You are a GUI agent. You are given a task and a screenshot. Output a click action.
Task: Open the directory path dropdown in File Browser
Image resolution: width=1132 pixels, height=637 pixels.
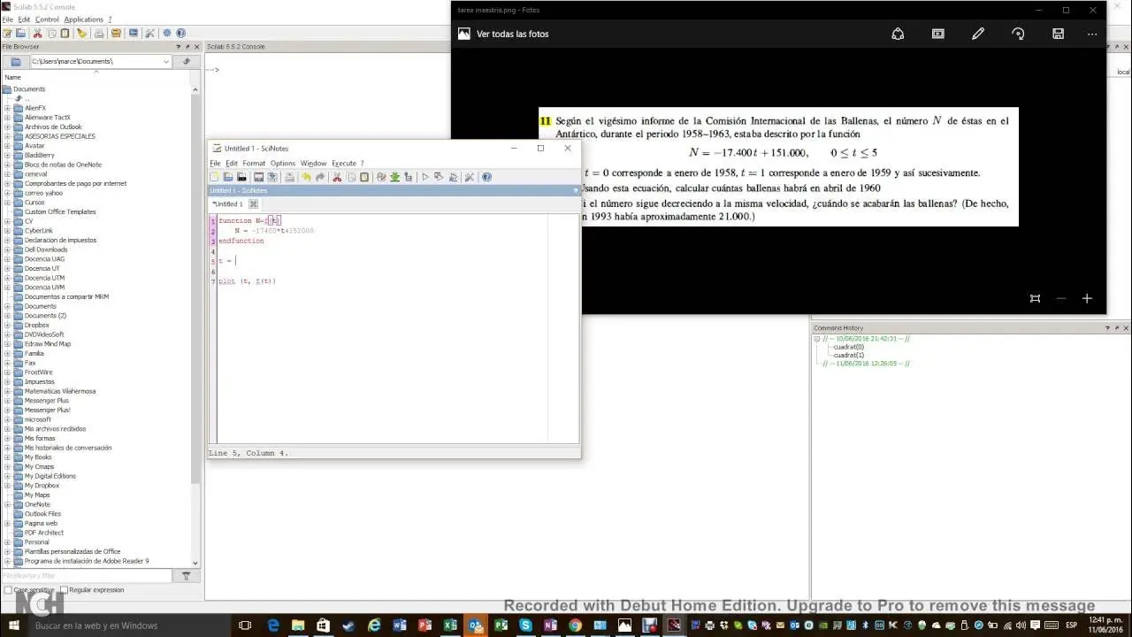click(x=168, y=61)
